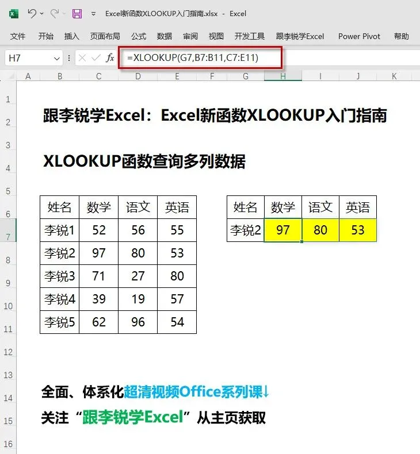The image size is (420, 454).
Task: Select the cell containing 52
Action: click(x=98, y=230)
